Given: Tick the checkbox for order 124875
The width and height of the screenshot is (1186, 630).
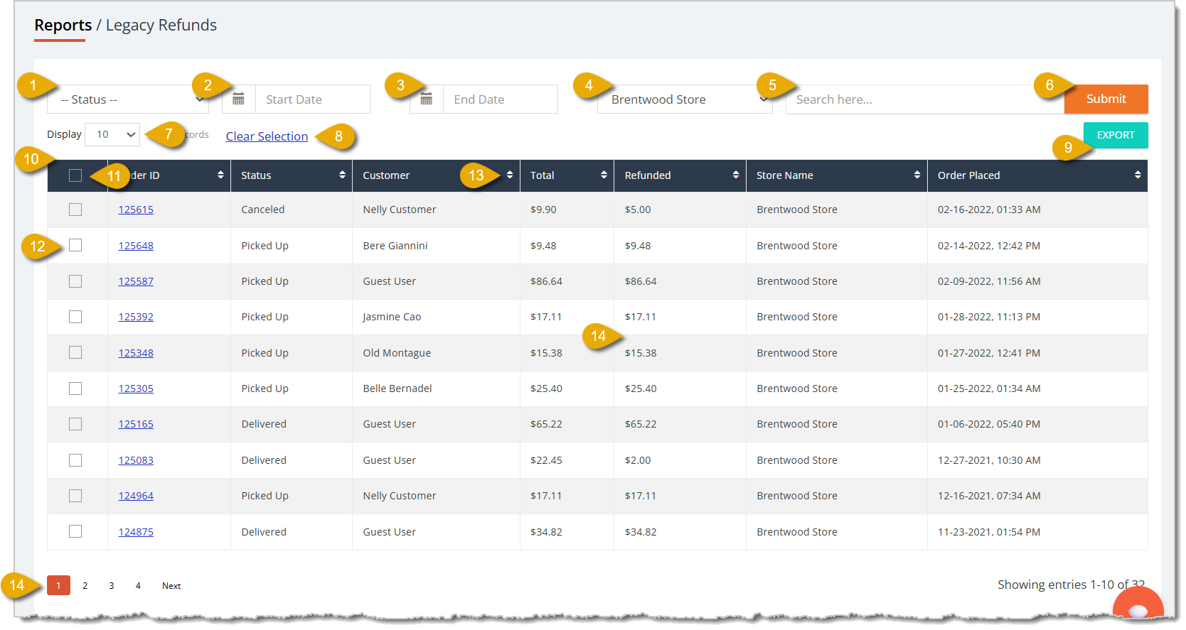Looking at the screenshot, I should [75, 531].
